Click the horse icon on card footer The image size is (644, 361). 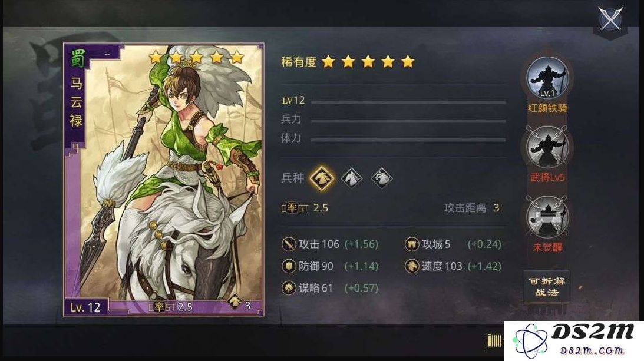pos(235,302)
